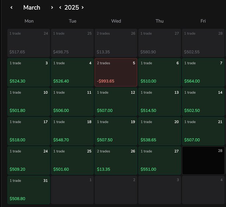Image resolution: width=226 pixels, height=207 pixels.
Task: Select February 27 cell showing $580.90
Action: click(x=160, y=43)
